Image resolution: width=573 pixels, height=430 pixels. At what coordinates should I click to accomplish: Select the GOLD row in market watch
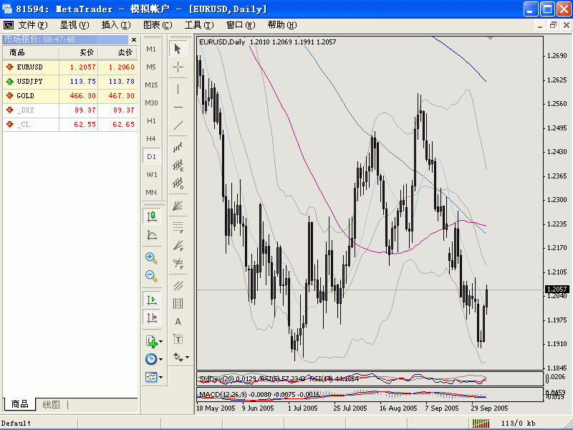click(69, 96)
